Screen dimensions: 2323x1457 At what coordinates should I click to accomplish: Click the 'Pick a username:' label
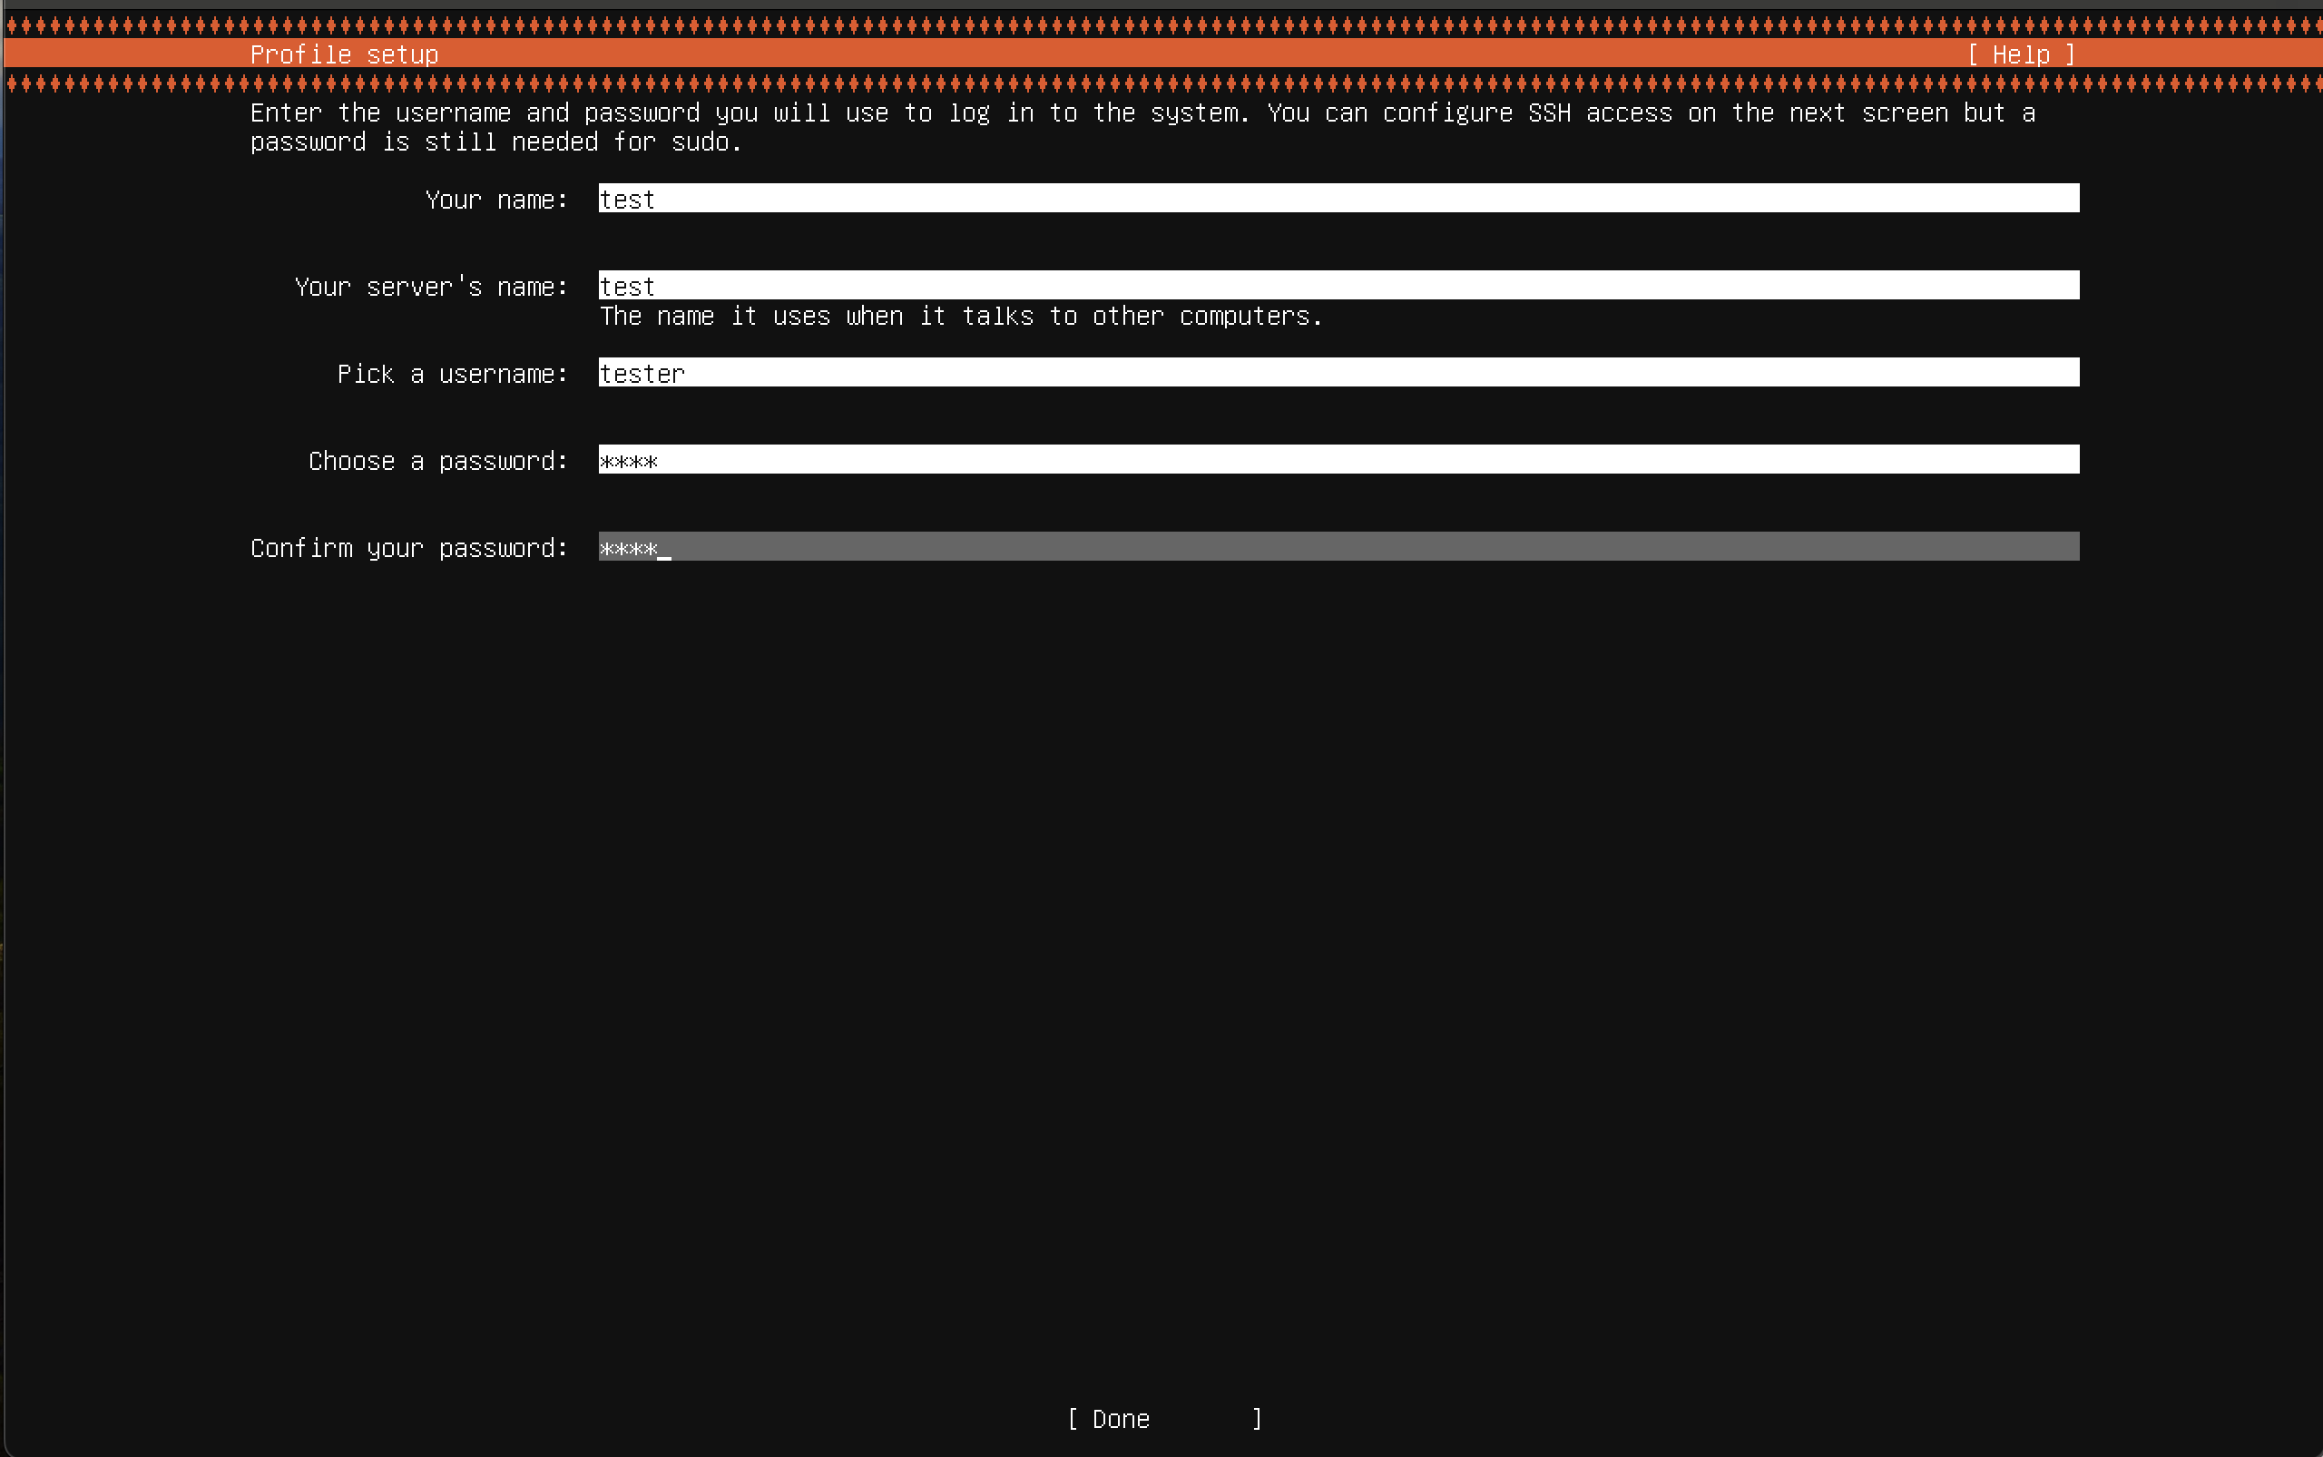(x=452, y=374)
